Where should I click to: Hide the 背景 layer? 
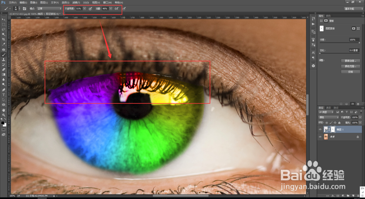[320, 137]
